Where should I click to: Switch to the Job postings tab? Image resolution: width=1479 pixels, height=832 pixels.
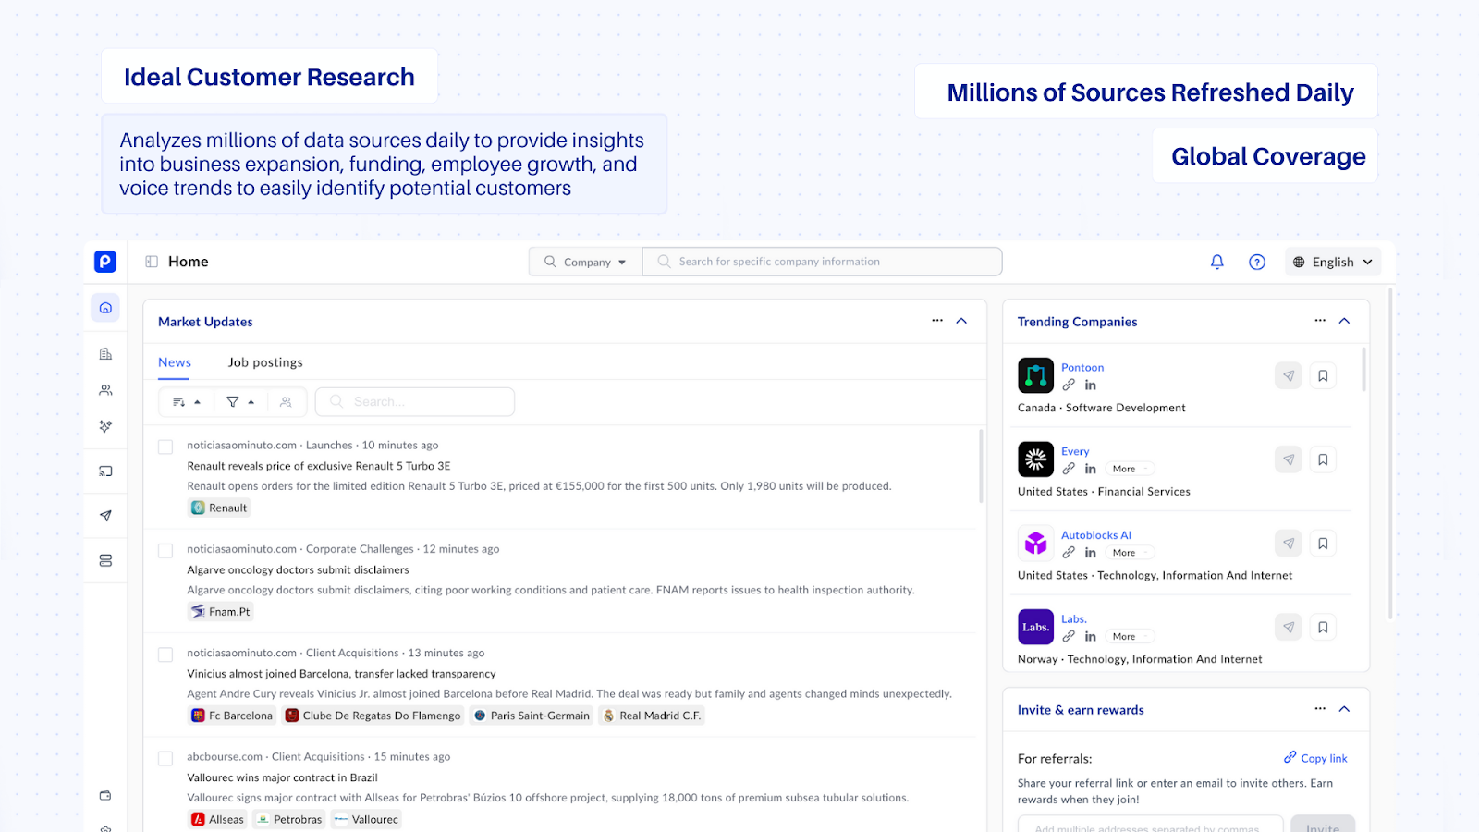(265, 361)
